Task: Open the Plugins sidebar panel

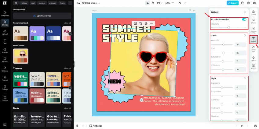Action: (x=5, y=99)
